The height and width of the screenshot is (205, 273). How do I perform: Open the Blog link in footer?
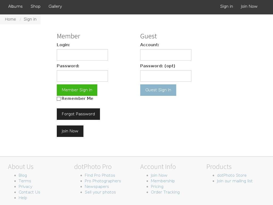click(x=23, y=175)
